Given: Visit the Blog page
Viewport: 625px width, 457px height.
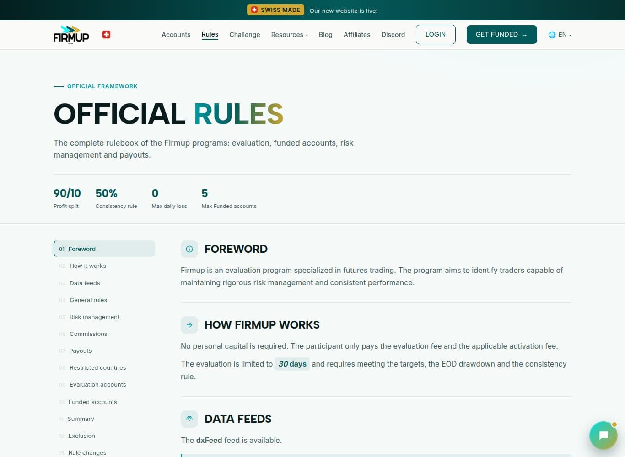Looking at the screenshot, I should coord(325,35).
